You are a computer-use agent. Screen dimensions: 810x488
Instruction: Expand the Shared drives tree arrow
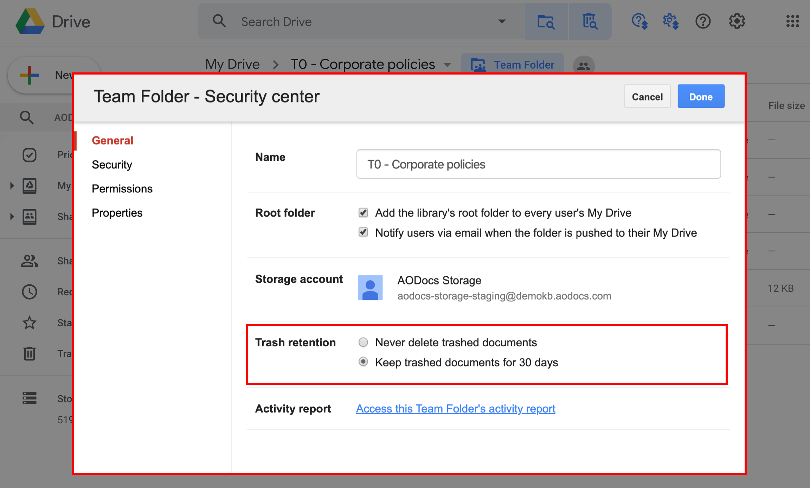[12, 217]
